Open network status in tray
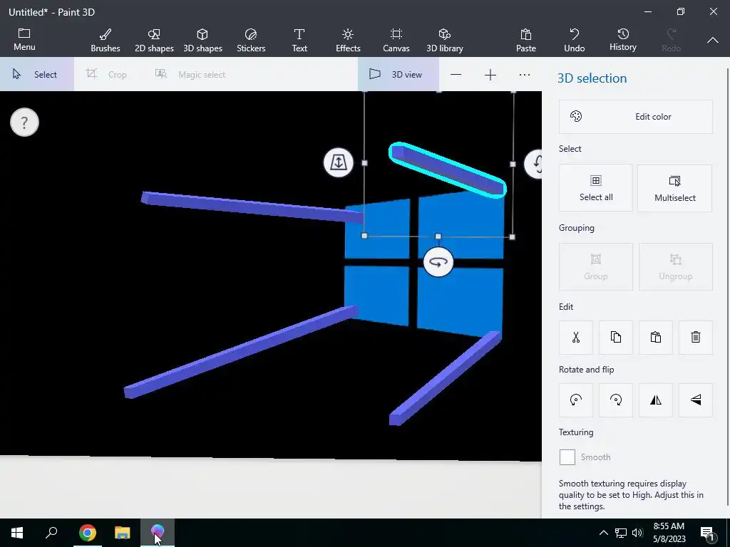Viewport: 730px width, 547px height. [621, 533]
